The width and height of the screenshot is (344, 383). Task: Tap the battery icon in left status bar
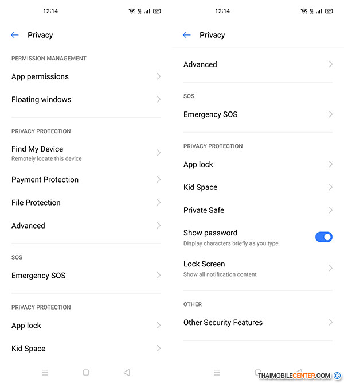click(157, 11)
